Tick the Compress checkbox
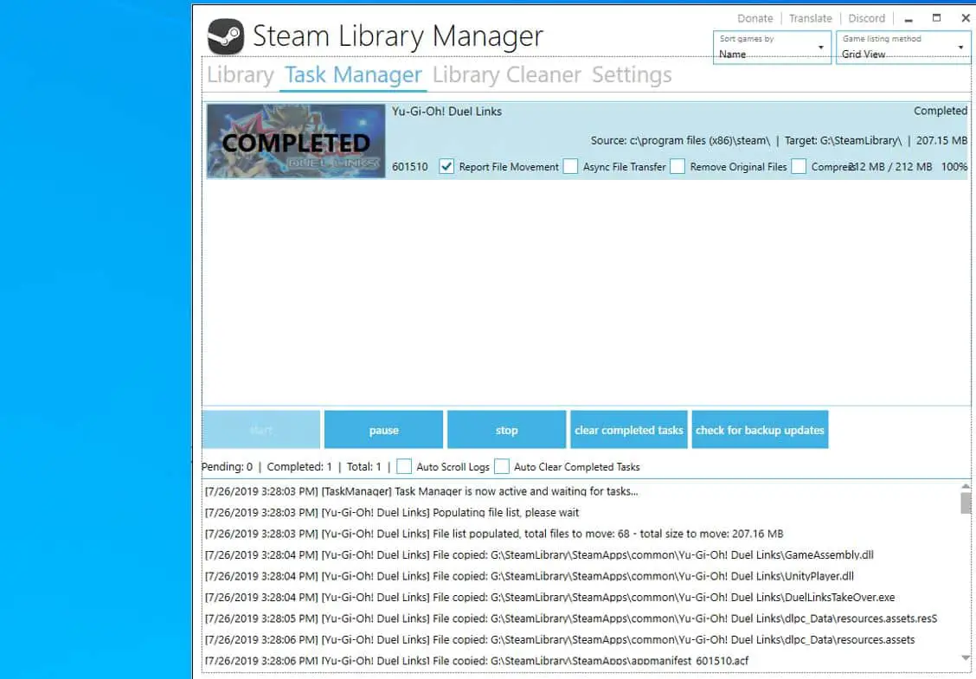This screenshot has height=679, width=976. pos(799,166)
